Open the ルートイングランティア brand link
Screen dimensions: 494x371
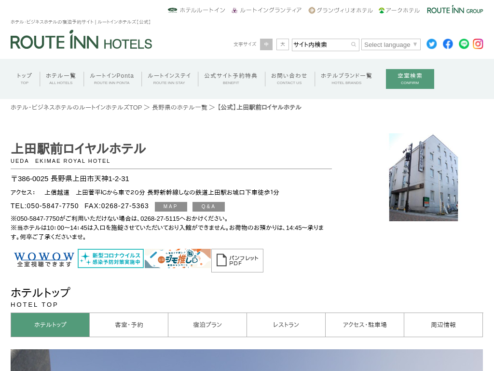266,10
